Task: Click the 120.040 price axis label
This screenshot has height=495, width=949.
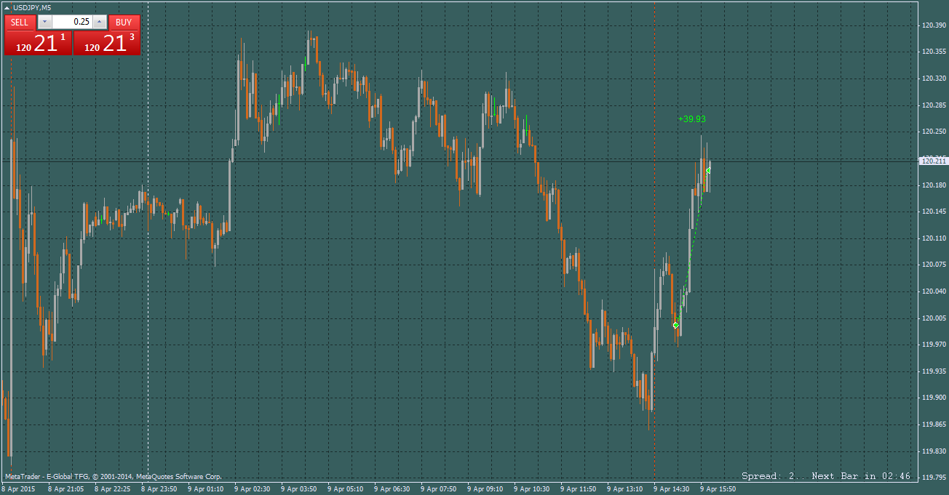Action: coord(933,291)
